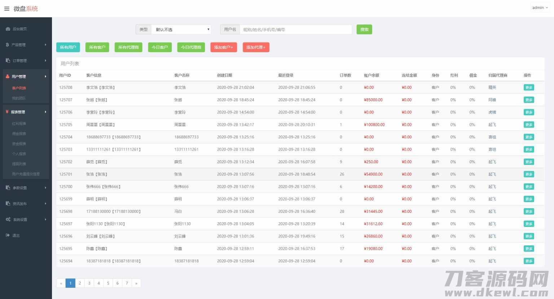Click the 用户管理 user icon
Viewport: 554px width, 299px height.
[8, 76]
